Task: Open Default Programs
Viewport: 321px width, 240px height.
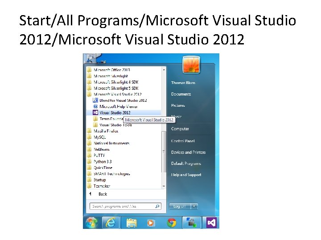Action: pos(186,164)
